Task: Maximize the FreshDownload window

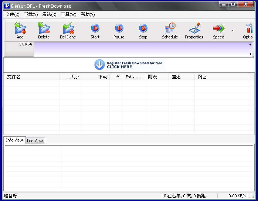Action: [233, 4]
